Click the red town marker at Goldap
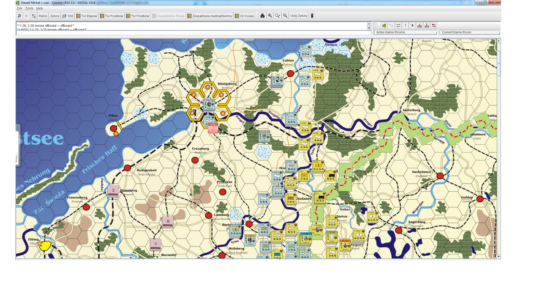Viewport: 534px width, 289px height. [480, 199]
